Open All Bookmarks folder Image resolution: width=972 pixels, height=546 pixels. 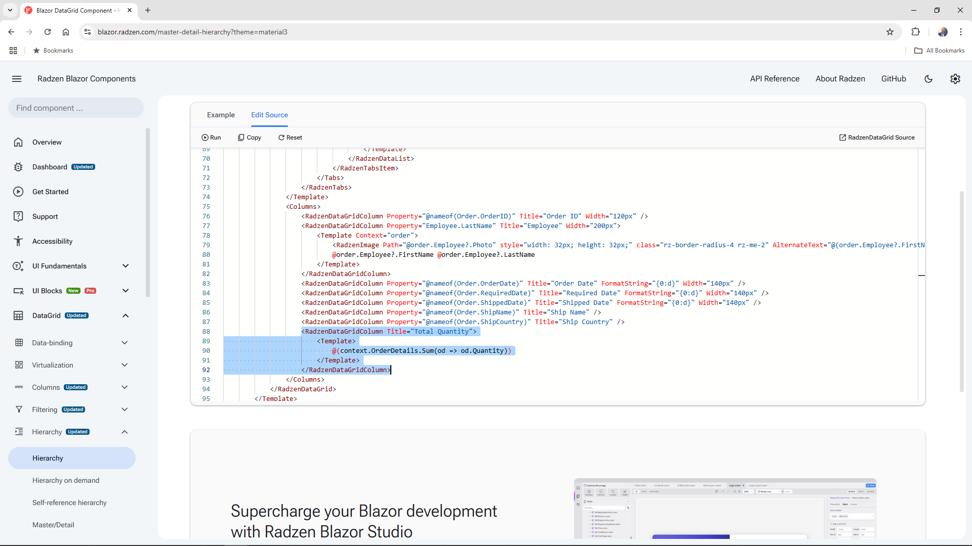pyautogui.click(x=939, y=51)
